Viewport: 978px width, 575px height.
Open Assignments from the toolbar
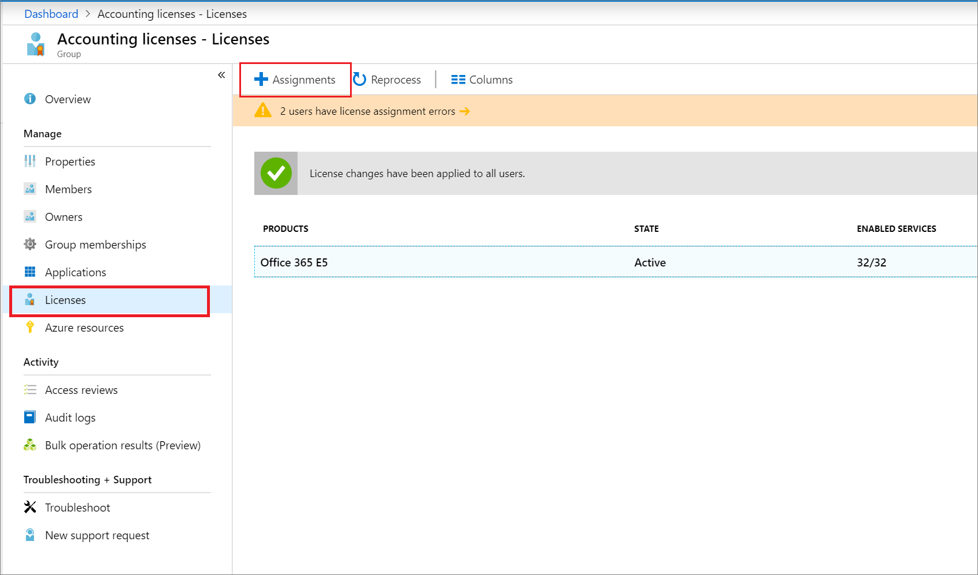pyautogui.click(x=295, y=80)
